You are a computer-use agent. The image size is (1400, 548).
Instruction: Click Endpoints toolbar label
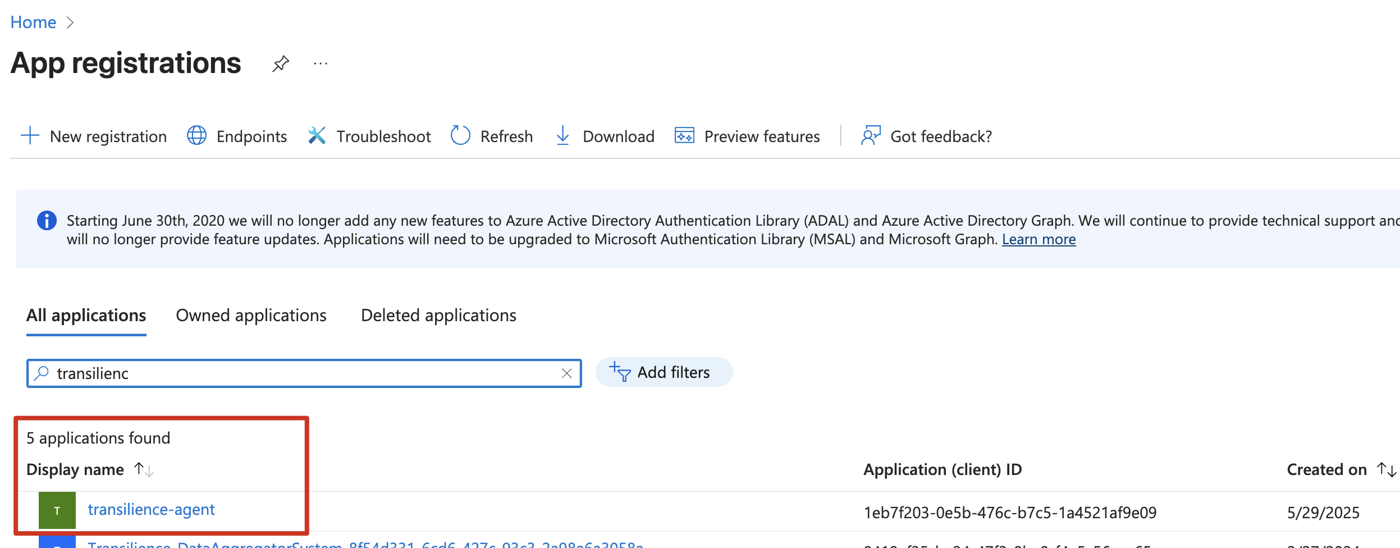coord(252,136)
